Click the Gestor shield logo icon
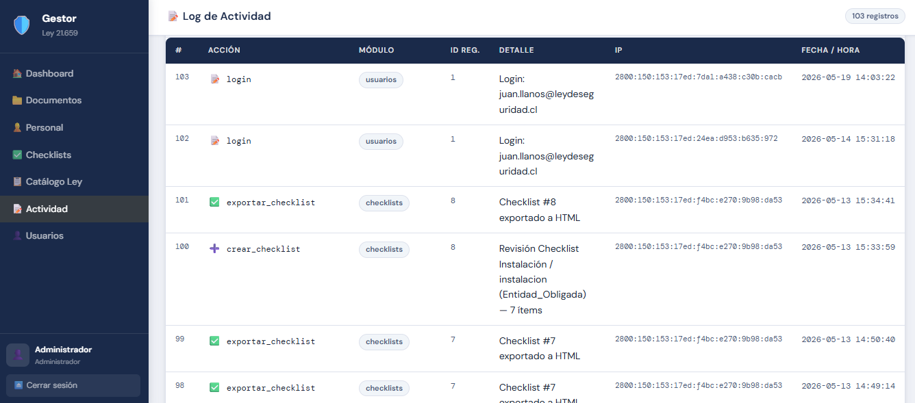Screen dimensions: 915x403 pyautogui.click(x=22, y=26)
